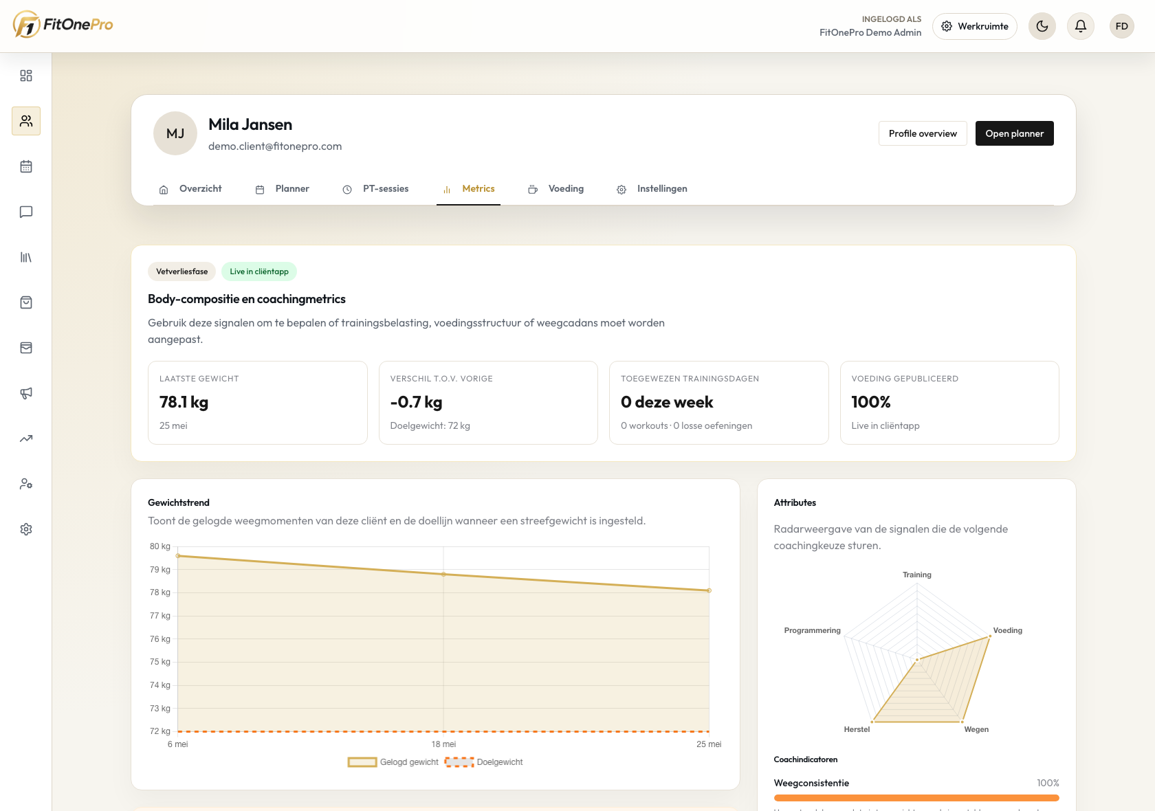The width and height of the screenshot is (1155, 811).
Task: Click the FitOnePro logo
Action: click(63, 25)
